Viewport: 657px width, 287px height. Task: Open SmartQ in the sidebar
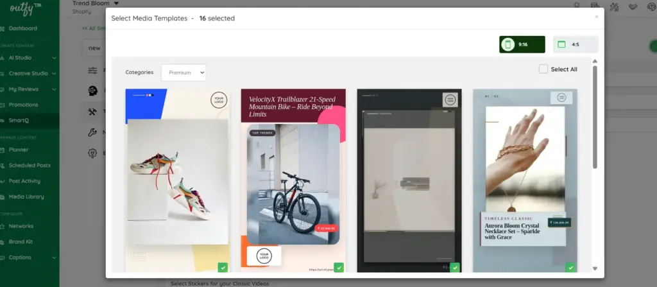19,121
